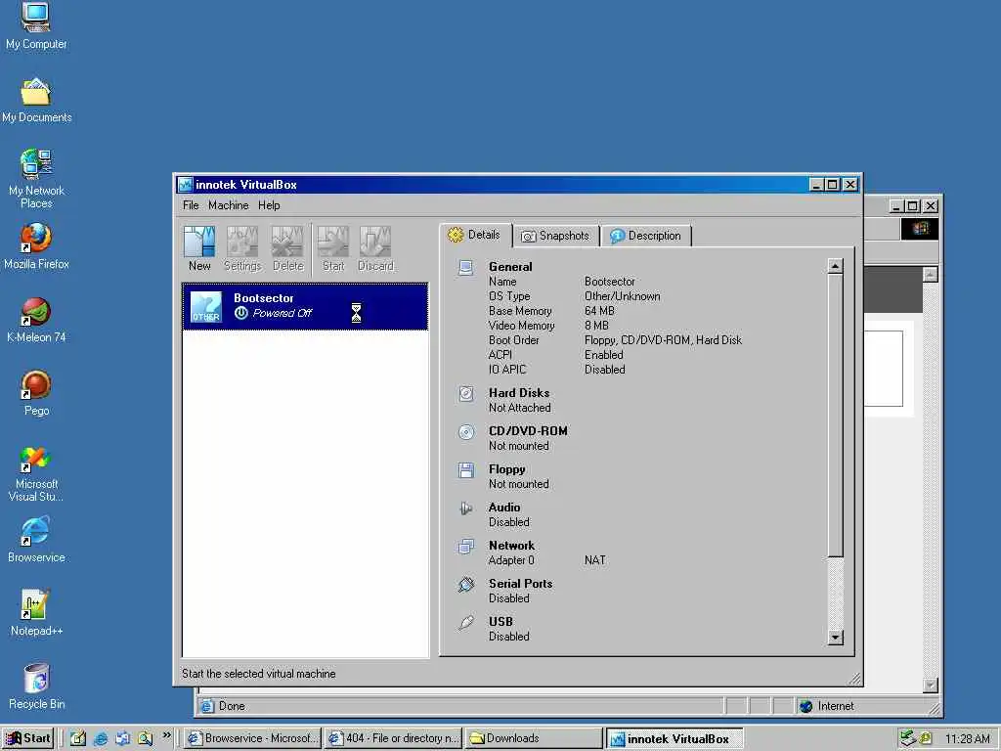Click the General section monitor icon
Screen dimensions: 1001x751
466,268
